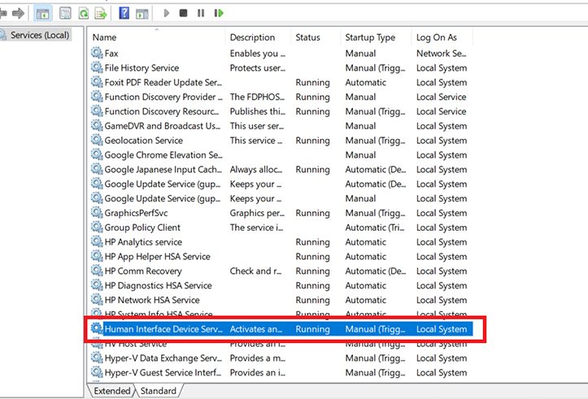Click gear icon for GameDVR and Broadcast

pyautogui.click(x=97, y=125)
